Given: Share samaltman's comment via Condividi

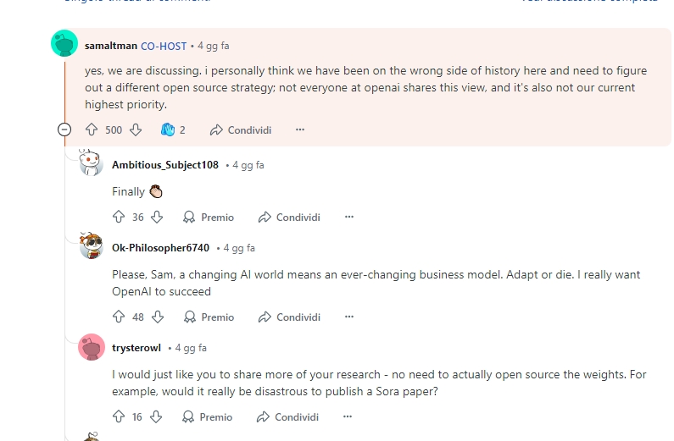Looking at the screenshot, I should [241, 130].
